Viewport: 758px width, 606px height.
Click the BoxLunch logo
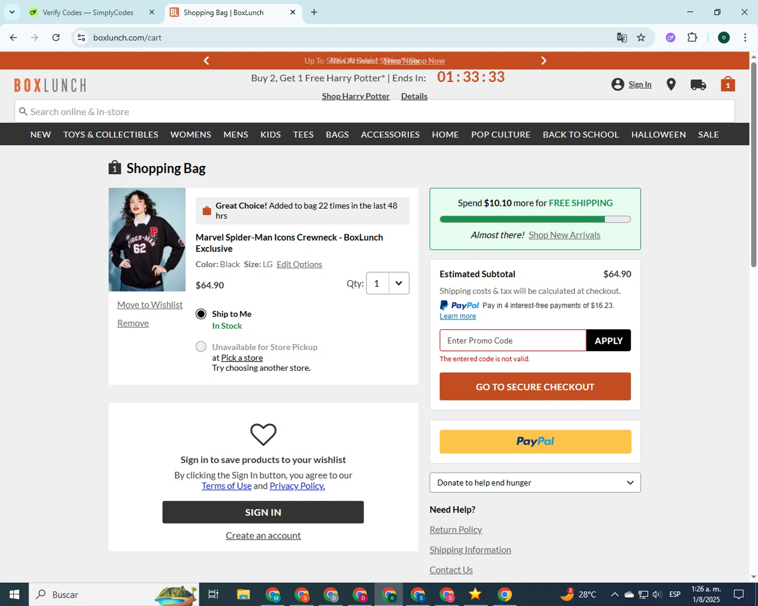(x=50, y=85)
